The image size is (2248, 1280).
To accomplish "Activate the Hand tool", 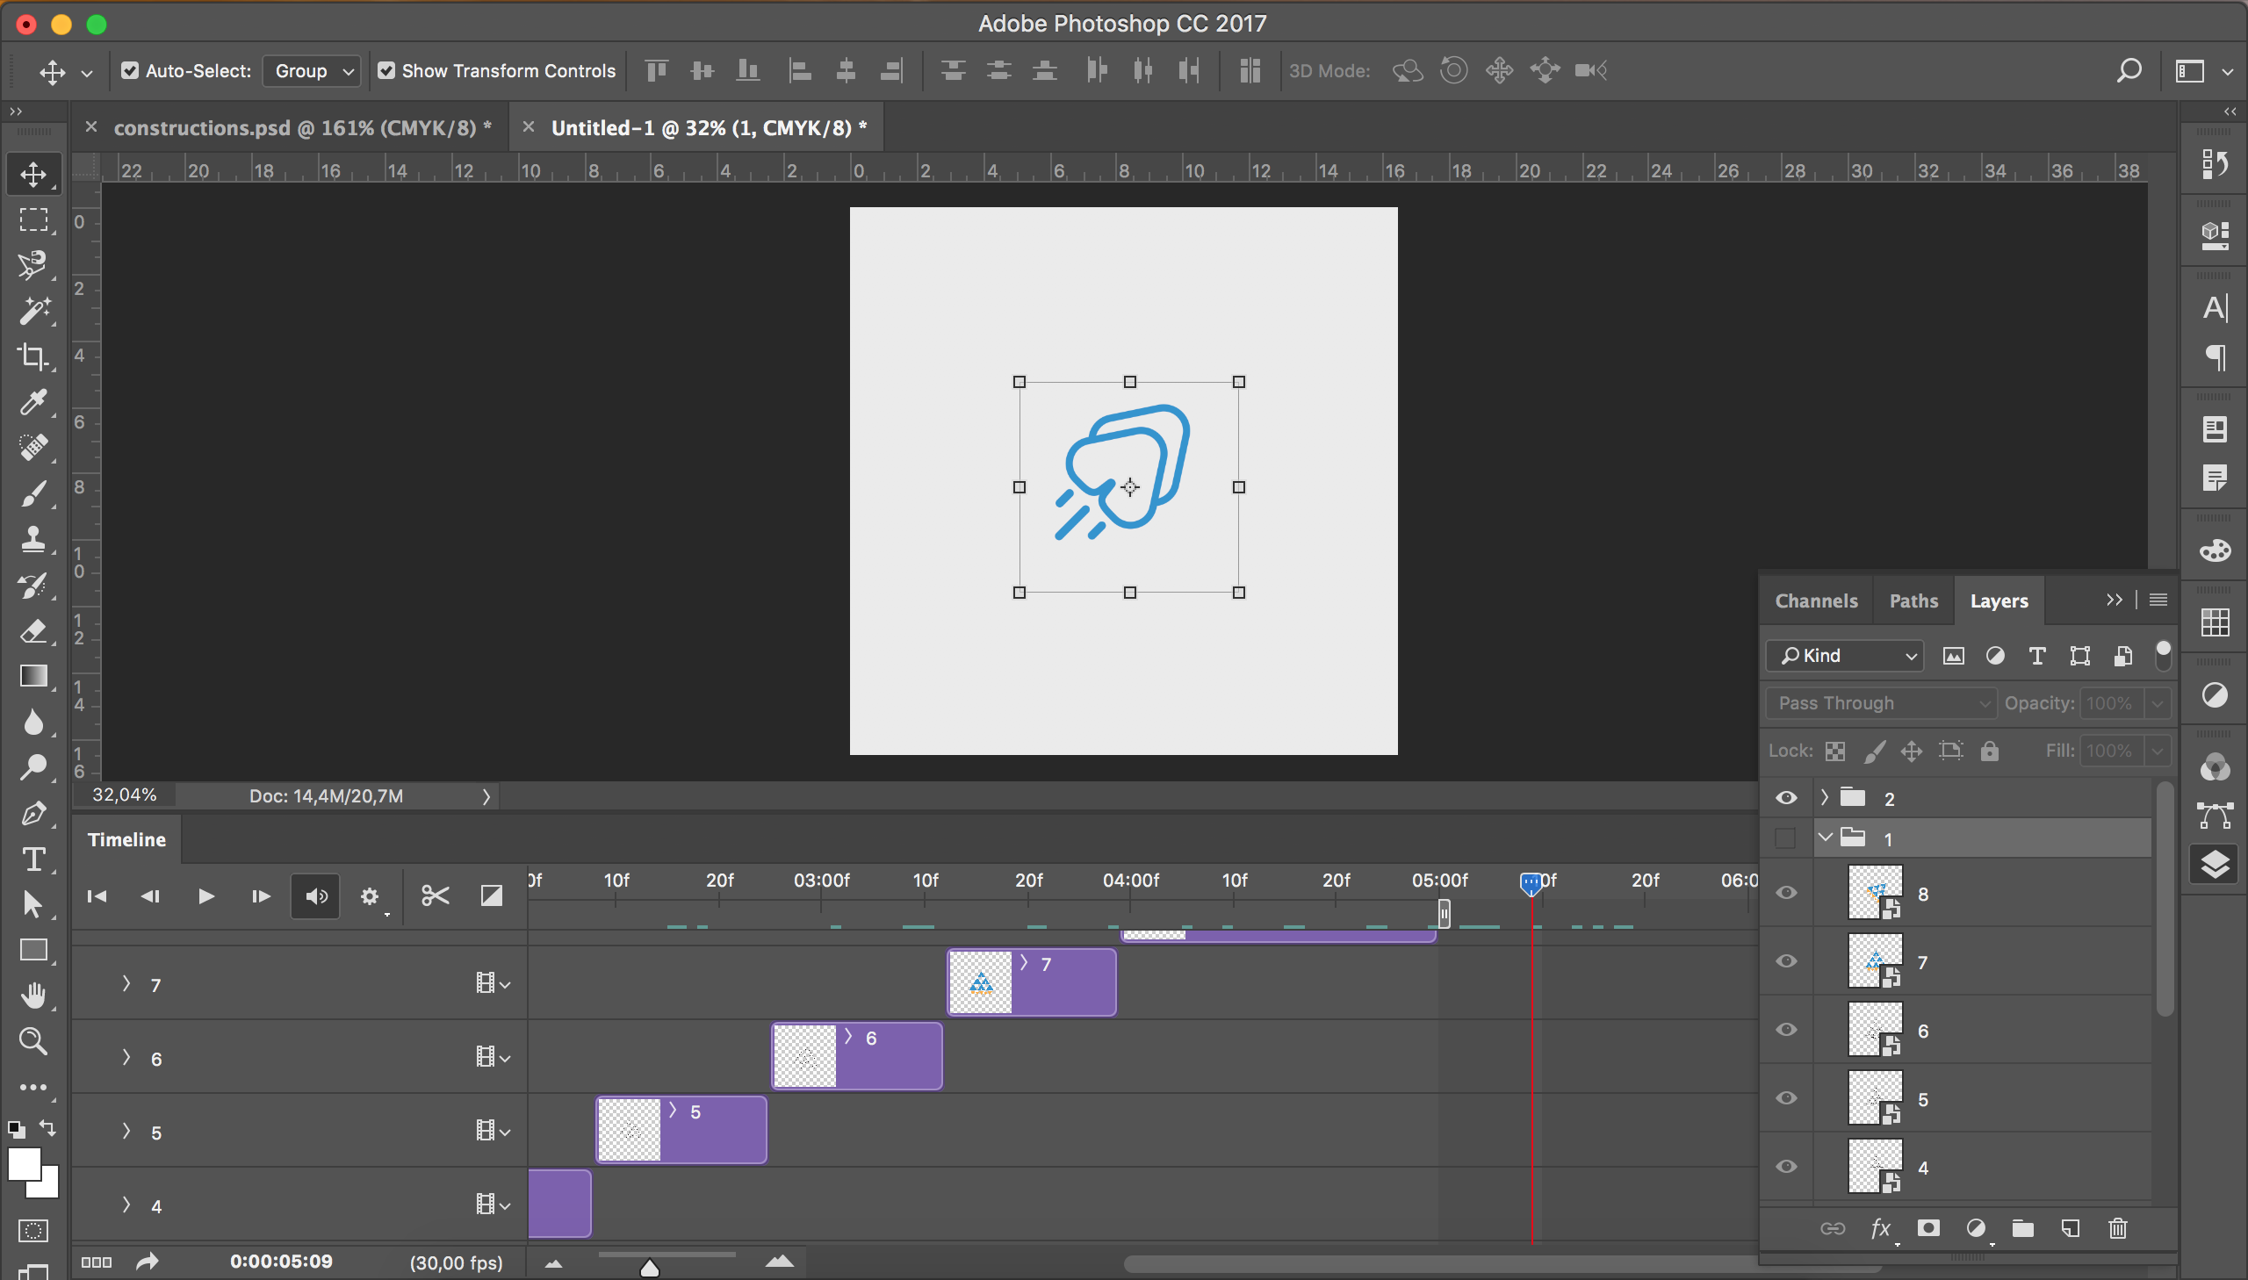I will 33,996.
